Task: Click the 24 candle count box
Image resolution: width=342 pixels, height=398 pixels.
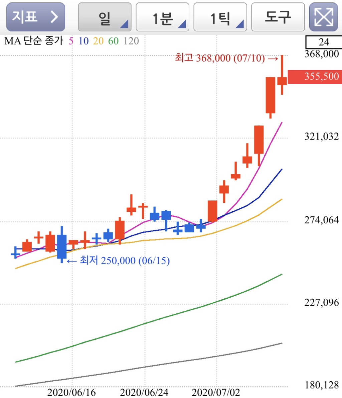Action: (x=324, y=42)
